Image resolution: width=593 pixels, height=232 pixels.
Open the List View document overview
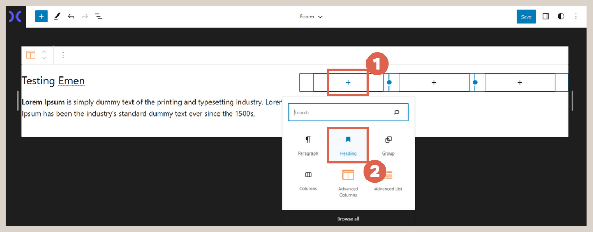(x=99, y=17)
